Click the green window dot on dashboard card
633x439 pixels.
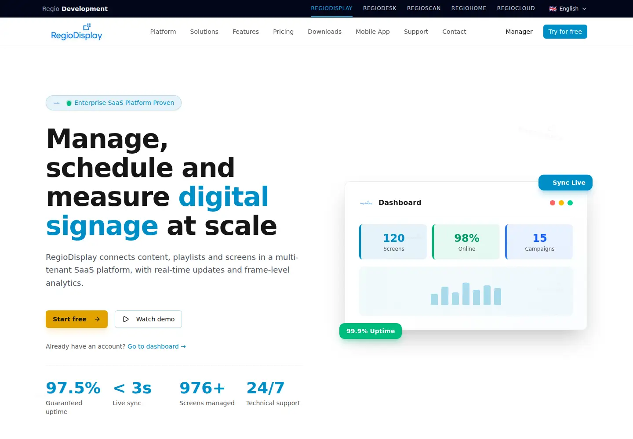570,203
